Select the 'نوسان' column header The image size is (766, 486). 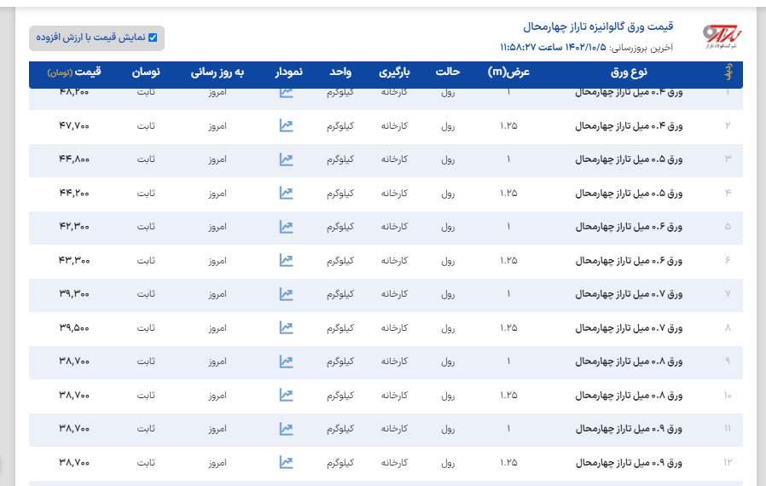pyautogui.click(x=147, y=72)
